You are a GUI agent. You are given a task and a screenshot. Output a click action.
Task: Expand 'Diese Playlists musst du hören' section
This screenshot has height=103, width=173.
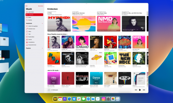(57, 34)
